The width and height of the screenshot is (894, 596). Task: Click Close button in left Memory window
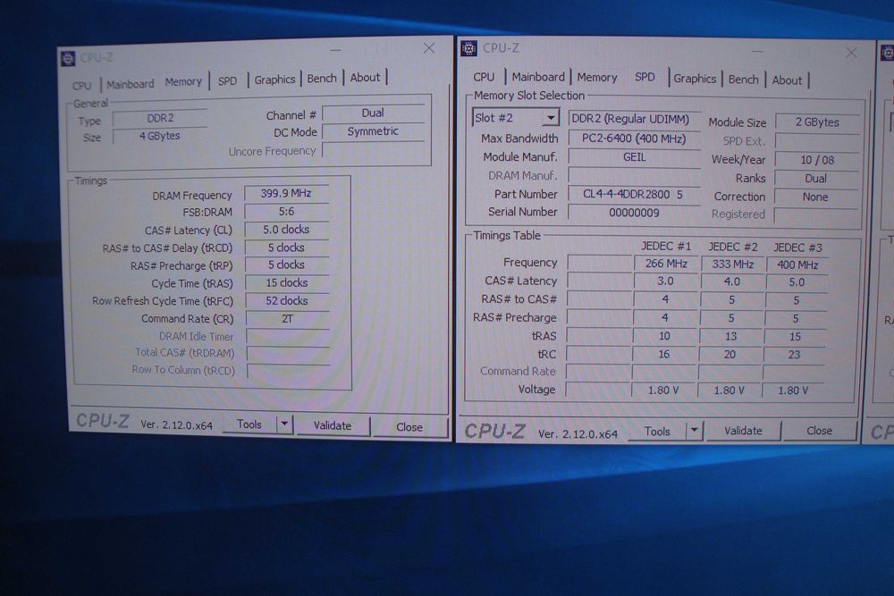click(x=409, y=427)
